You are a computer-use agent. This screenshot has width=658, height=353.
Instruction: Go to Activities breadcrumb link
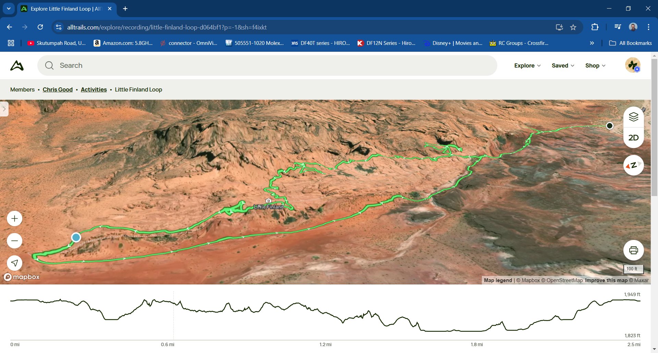coord(94,89)
